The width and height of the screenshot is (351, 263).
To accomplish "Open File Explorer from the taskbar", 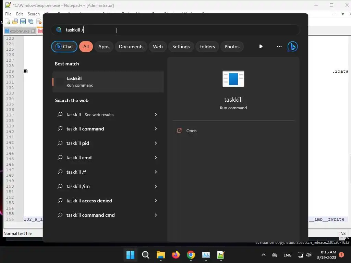I will (160, 255).
